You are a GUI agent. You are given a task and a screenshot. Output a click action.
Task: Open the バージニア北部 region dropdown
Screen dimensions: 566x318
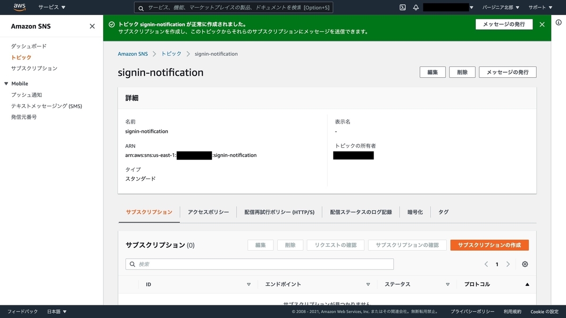click(501, 8)
